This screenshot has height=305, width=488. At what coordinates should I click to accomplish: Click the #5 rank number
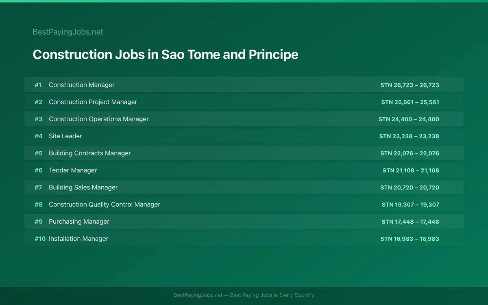(38, 153)
